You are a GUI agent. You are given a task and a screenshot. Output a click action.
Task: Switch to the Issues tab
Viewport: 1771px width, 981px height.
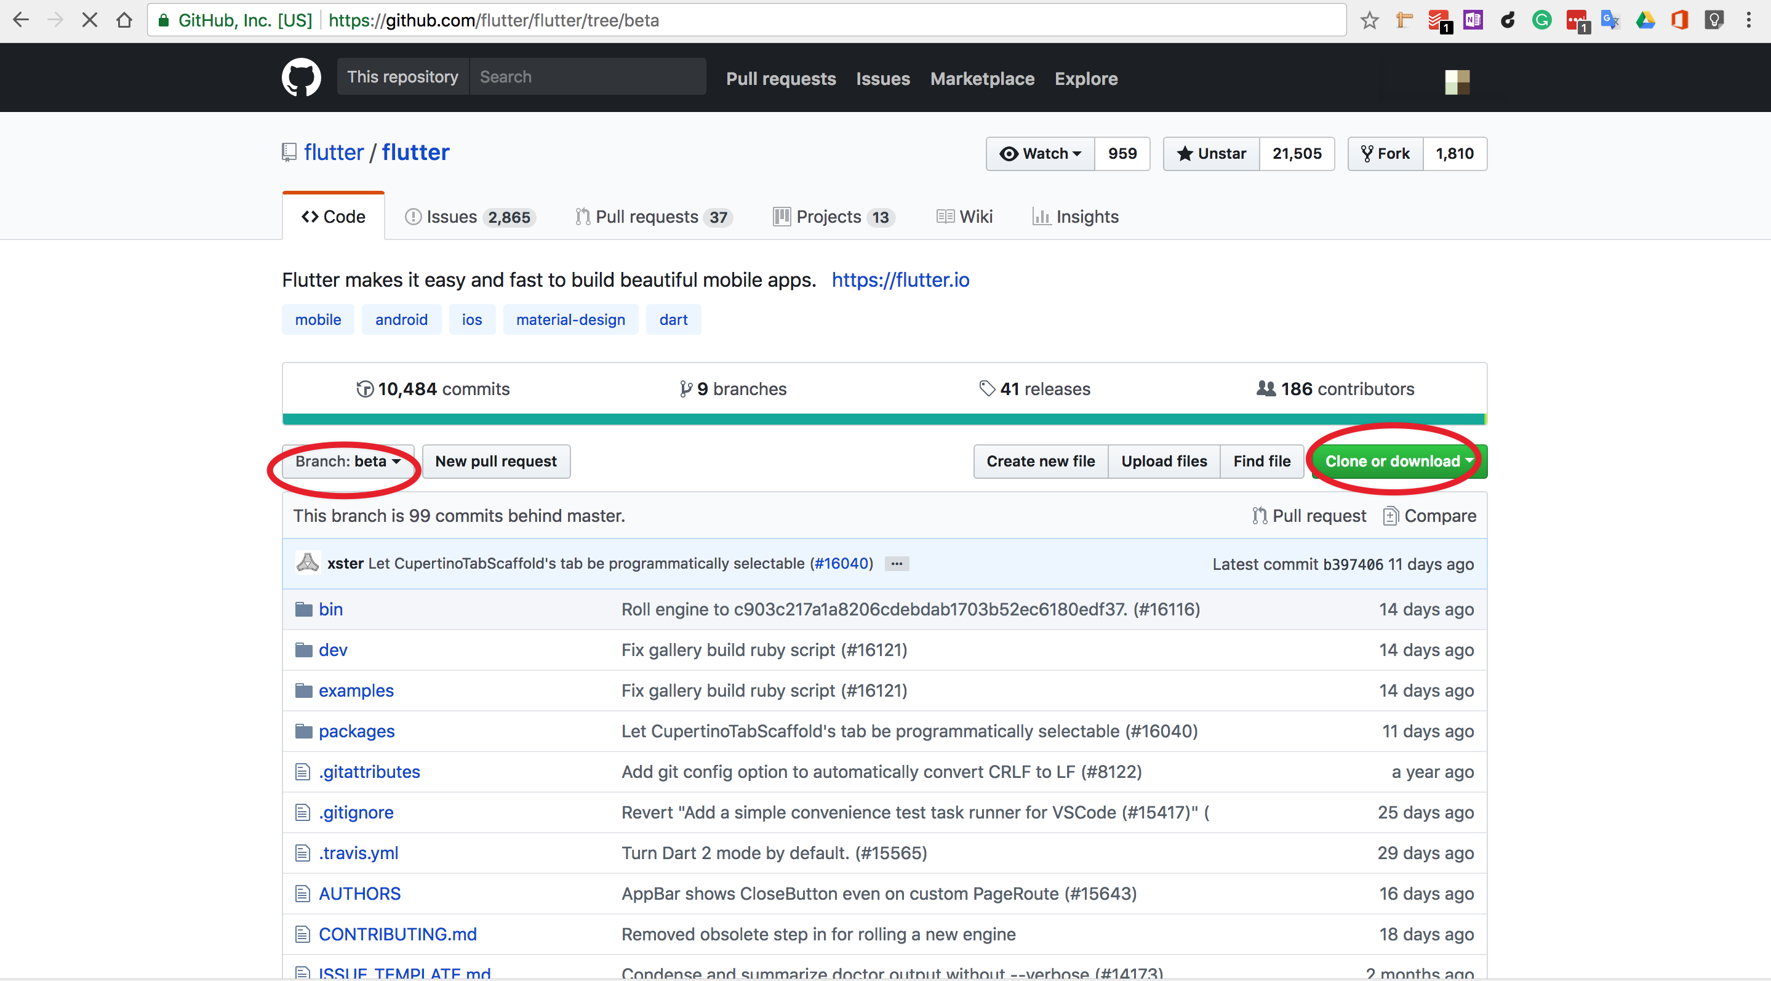pyautogui.click(x=470, y=217)
